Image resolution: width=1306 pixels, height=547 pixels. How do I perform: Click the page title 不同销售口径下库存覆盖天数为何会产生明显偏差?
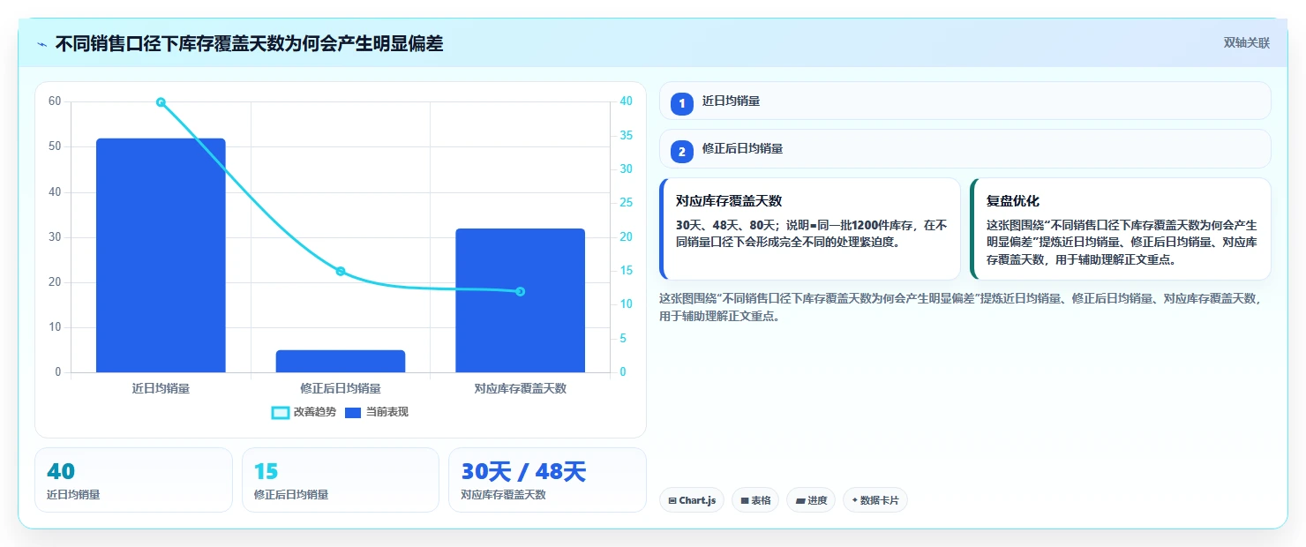point(249,43)
